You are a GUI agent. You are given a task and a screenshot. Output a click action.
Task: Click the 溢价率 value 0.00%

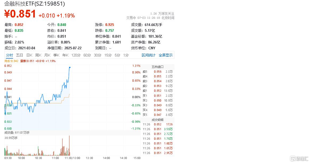coord(66,42)
